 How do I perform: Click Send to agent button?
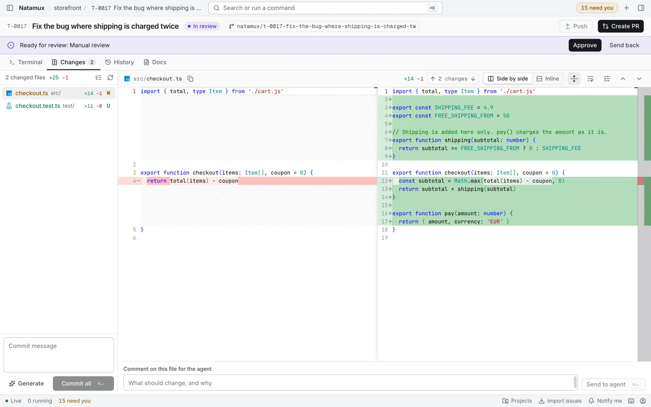click(x=613, y=384)
